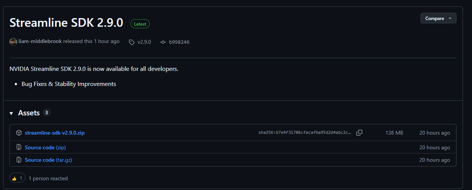Open the v2.9.0 tag link

[x=144, y=42]
